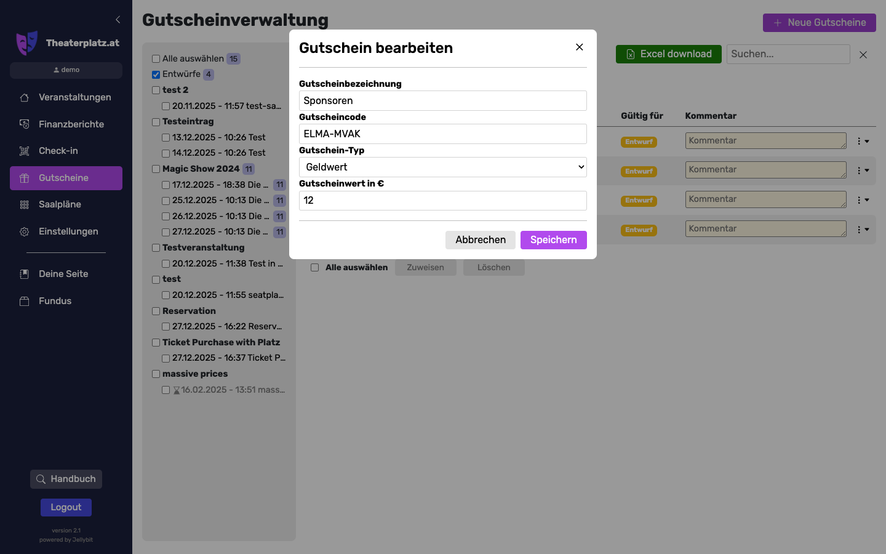Tick the Alle auswählen checkbox in the filter list
Image resolution: width=886 pixels, height=554 pixels.
pos(156,59)
